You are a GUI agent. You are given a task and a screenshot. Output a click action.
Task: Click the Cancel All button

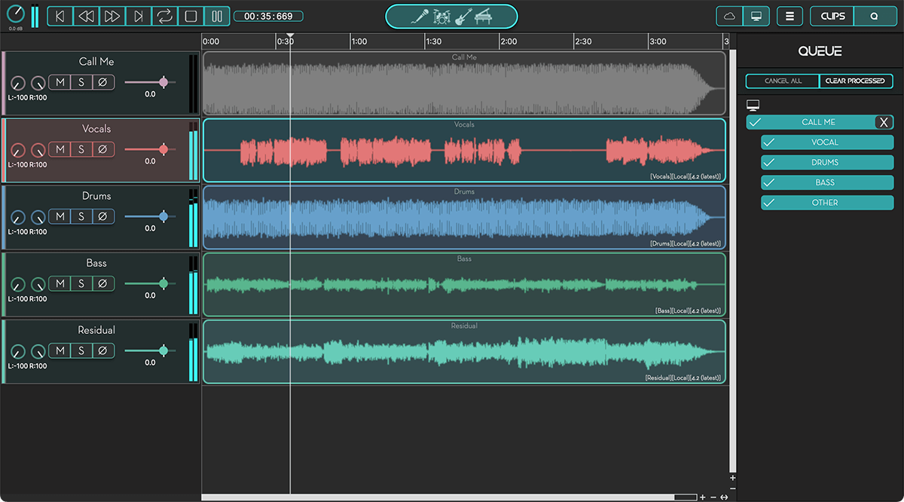(x=783, y=81)
